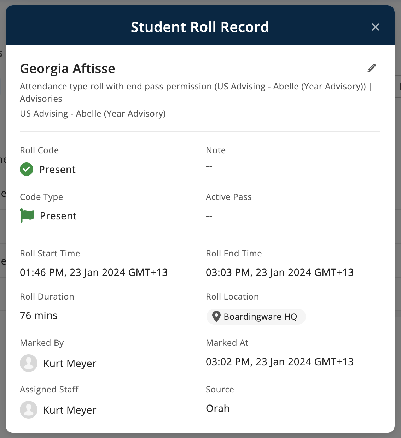
Task: Click the Advisories label text
Action: tap(41, 99)
